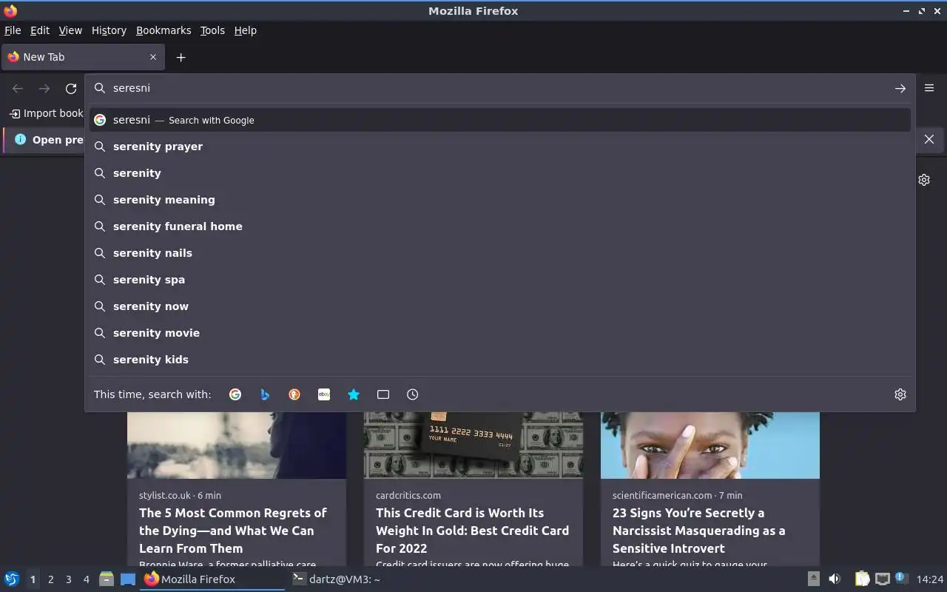The width and height of the screenshot is (947, 592).
Task: Open a new tab with plus button
Action: click(181, 57)
